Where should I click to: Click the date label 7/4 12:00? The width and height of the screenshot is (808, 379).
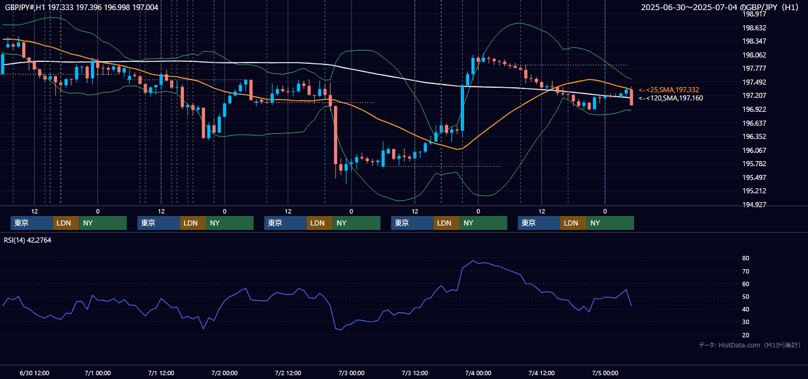click(x=542, y=373)
